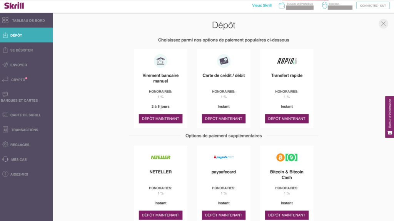Click the Skrill logo

14,5
